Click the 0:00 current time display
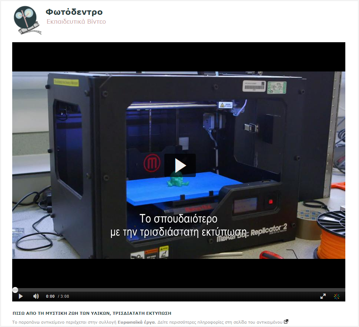Image resolution: width=359 pixels, height=327 pixels. (x=50, y=296)
